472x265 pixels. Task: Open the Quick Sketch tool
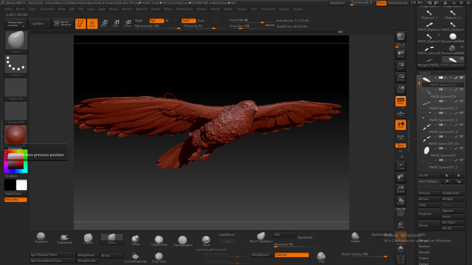62,24
